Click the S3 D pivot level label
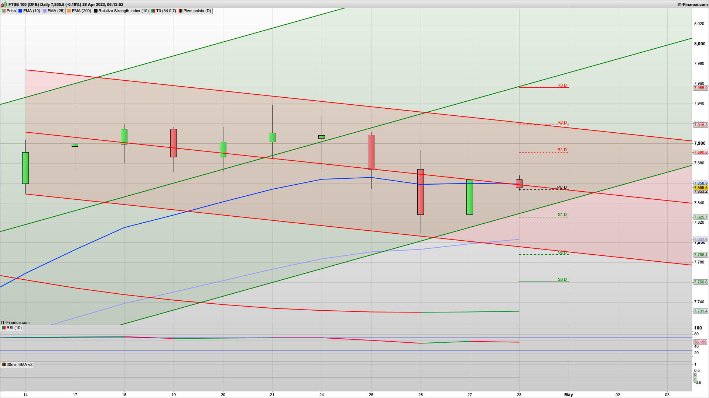The height and width of the screenshot is (398, 709). (562, 279)
